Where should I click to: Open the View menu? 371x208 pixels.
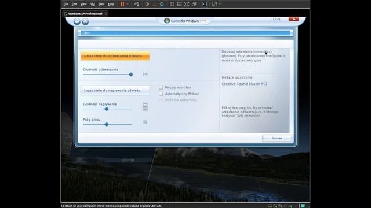[83, 4]
